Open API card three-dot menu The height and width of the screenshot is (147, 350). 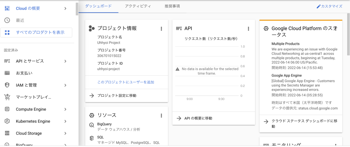(x=249, y=29)
